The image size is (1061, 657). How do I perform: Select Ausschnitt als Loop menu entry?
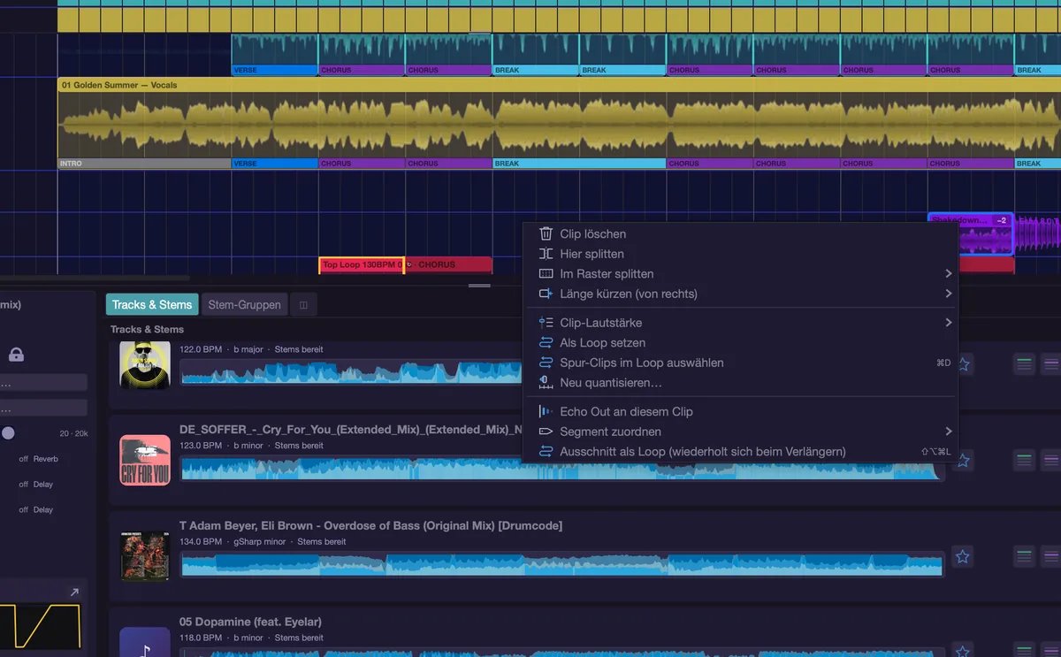(x=742, y=452)
